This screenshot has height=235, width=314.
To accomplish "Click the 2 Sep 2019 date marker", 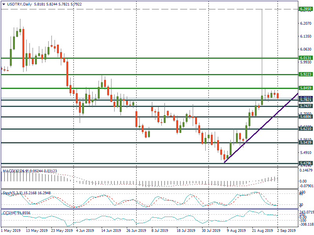I will (x=287, y=231).
